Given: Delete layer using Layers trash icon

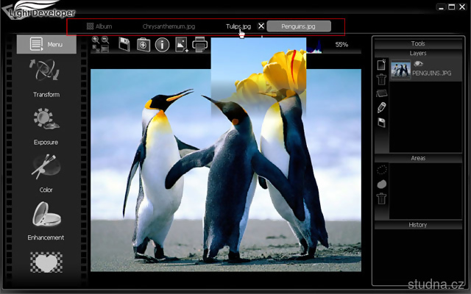Looking at the screenshot, I should pos(381,79).
